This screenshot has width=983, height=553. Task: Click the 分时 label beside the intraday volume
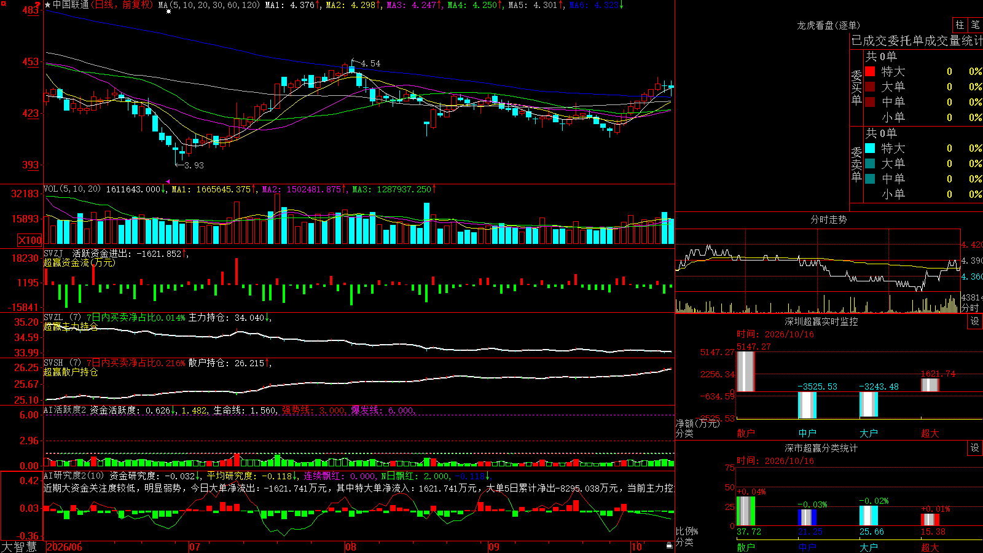coord(970,308)
